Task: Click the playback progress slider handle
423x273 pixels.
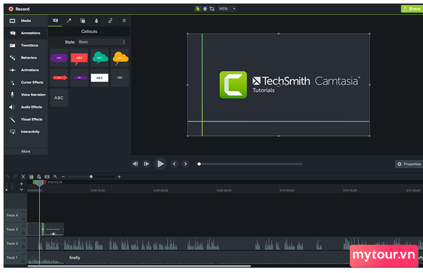Action: [199, 164]
